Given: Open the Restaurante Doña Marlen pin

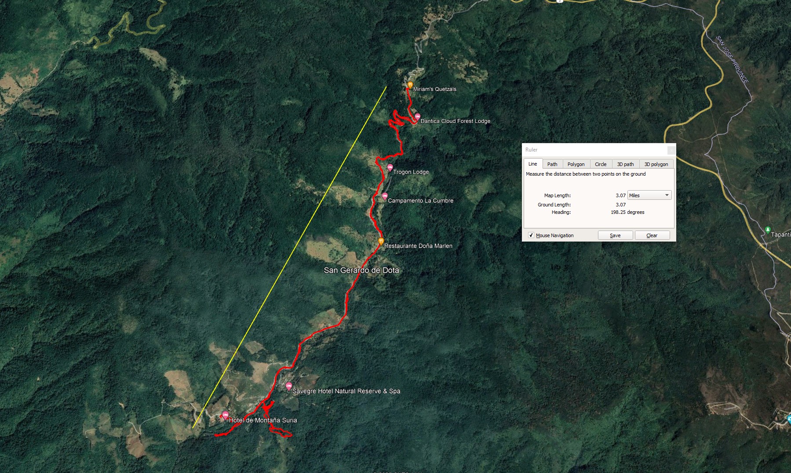Looking at the screenshot, I should tap(381, 241).
